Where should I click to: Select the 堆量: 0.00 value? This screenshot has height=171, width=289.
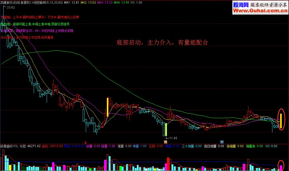click(125, 146)
